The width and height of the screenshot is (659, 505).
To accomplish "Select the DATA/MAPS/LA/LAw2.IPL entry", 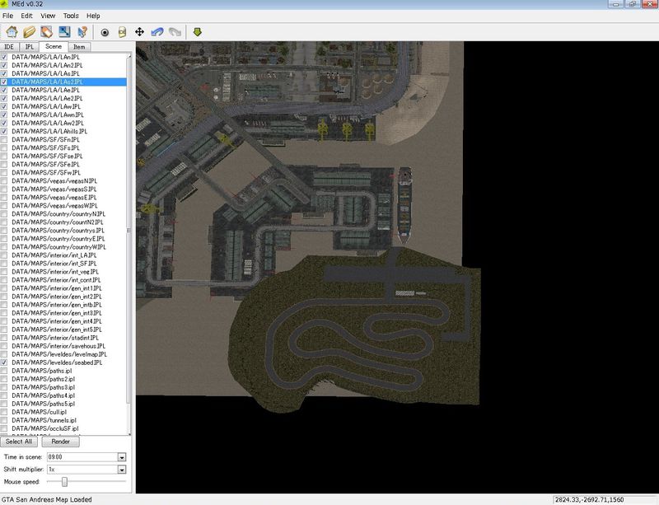I will tap(48, 124).
